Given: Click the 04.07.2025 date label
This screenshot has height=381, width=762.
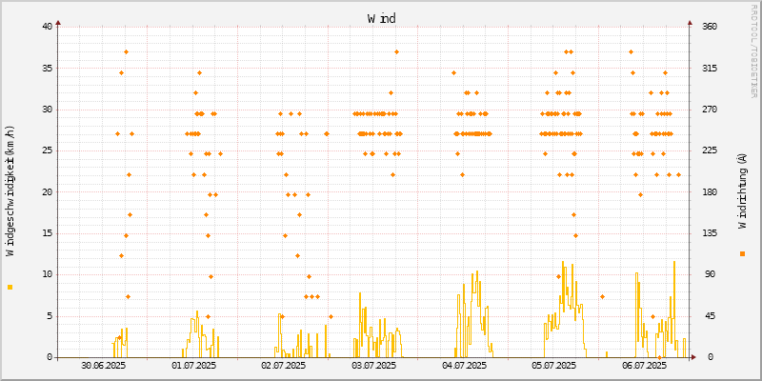Looking at the screenshot, I should pyautogui.click(x=464, y=366).
